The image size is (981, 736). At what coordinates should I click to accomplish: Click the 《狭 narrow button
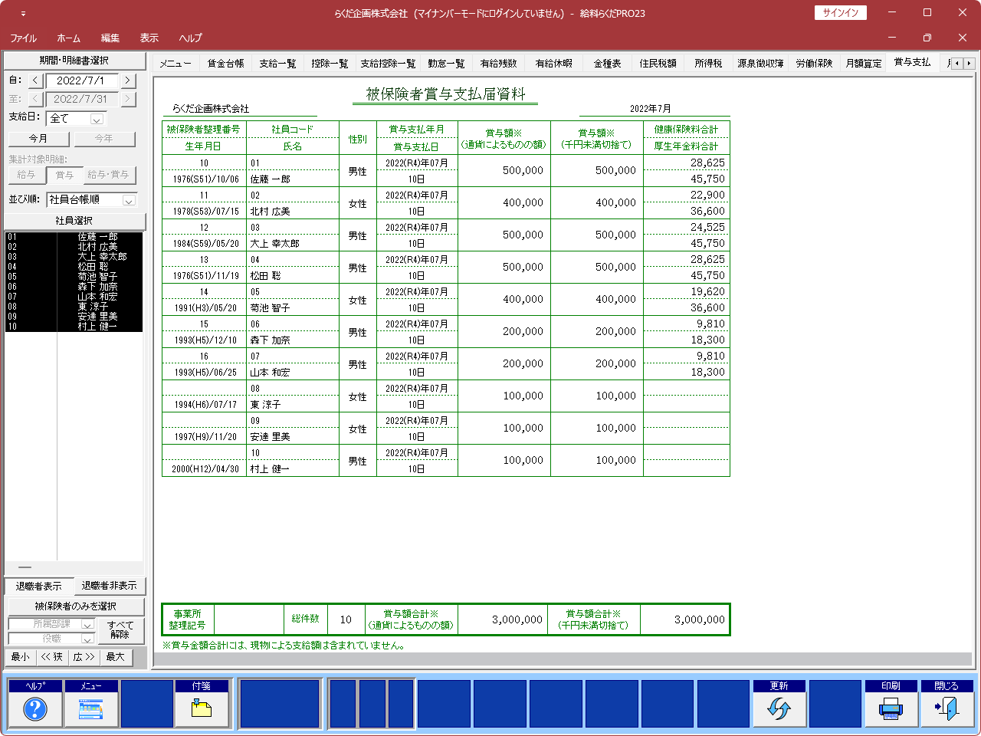point(52,657)
